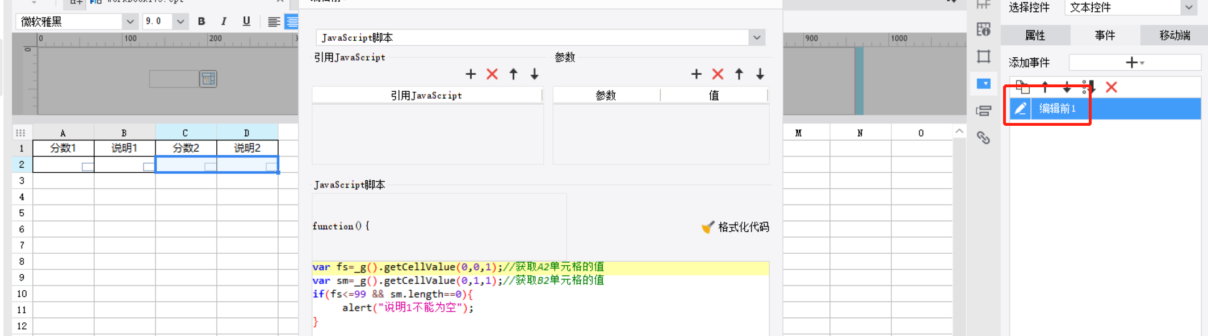Delete the selected referenced JavaScript entry
The height and width of the screenshot is (336, 1208).
click(x=492, y=74)
